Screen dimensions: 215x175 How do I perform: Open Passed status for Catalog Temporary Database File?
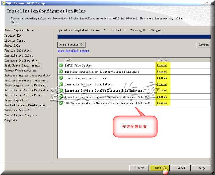[162, 97]
